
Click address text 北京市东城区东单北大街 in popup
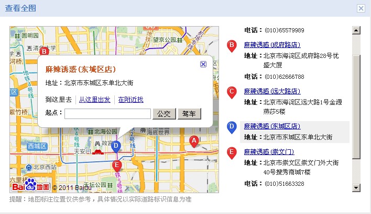coord(99,83)
